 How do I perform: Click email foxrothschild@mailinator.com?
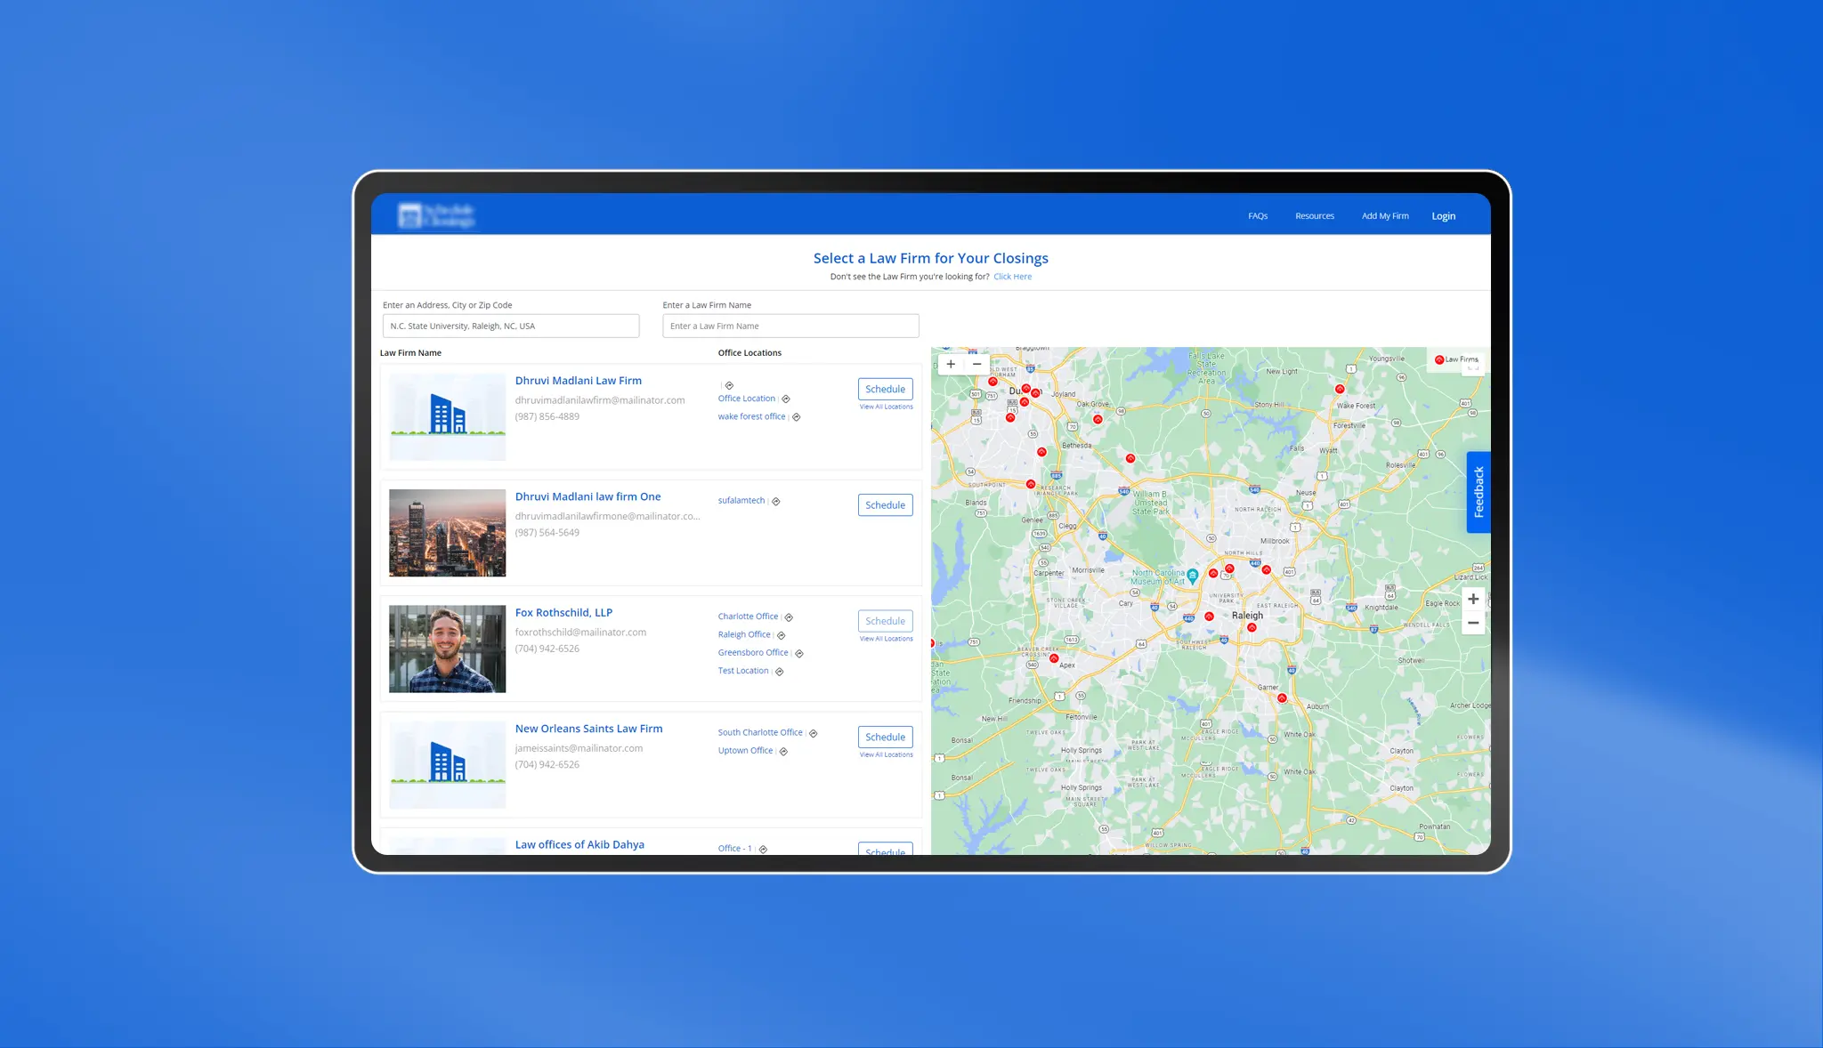580,633
